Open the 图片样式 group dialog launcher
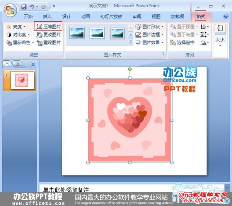This screenshot has width=232, height=206. [x=163, y=54]
